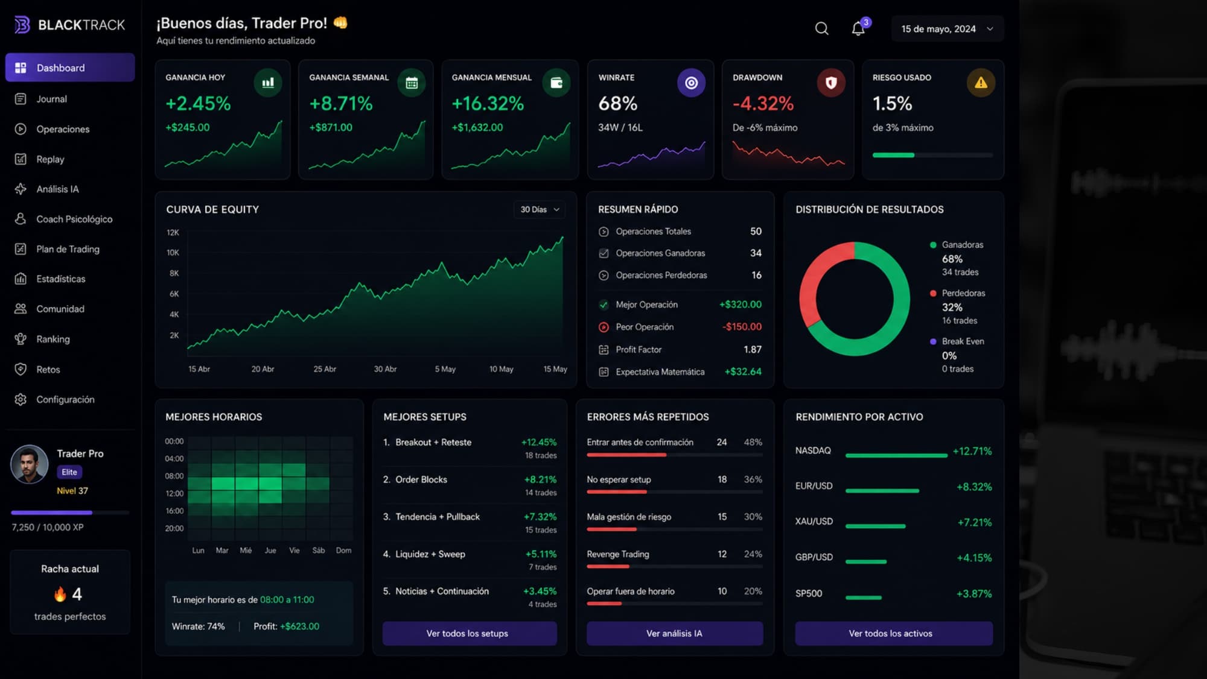Click the wallet icon on Ganancia Mensual

coord(556,83)
